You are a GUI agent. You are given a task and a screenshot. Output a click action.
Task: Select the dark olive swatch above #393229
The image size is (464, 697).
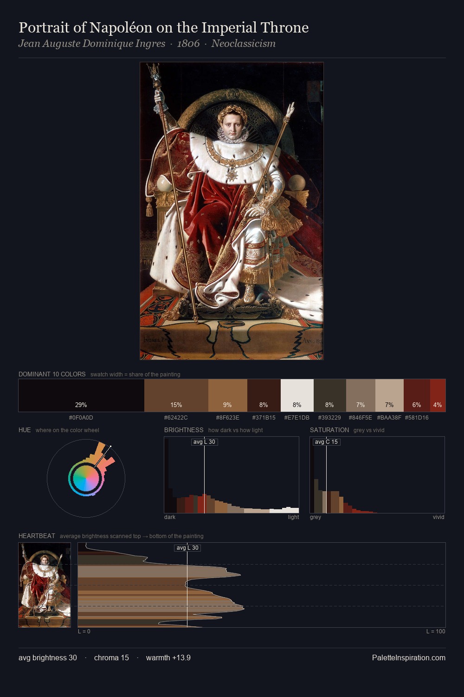(x=330, y=395)
